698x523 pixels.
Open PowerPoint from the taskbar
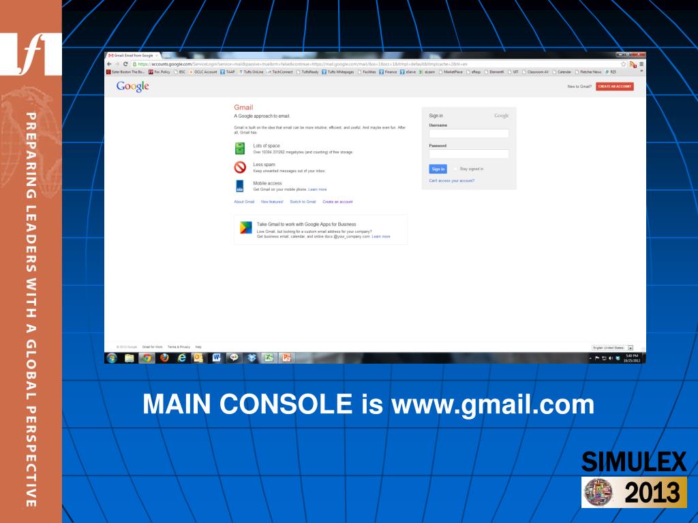(x=286, y=358)
